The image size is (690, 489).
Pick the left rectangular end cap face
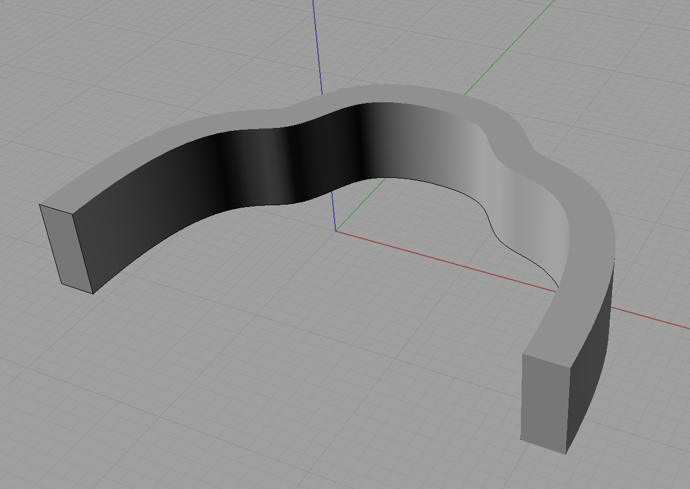66,249
